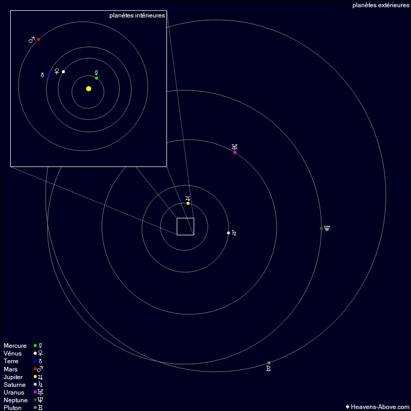Click the yellow legend dot beside Jupiter
The height and width of the screenshot is (411, 411).
[35, 377]
